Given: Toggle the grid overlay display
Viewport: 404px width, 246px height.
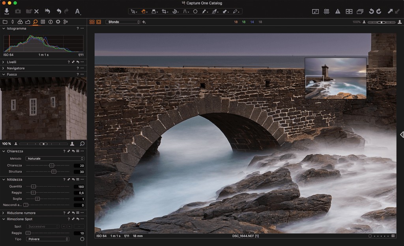Looking at the screenshot, I should [x=326, y=11].
